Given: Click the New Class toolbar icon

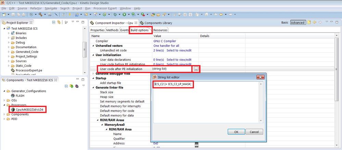Looking at the screenshot, I should tap(104, 15).
